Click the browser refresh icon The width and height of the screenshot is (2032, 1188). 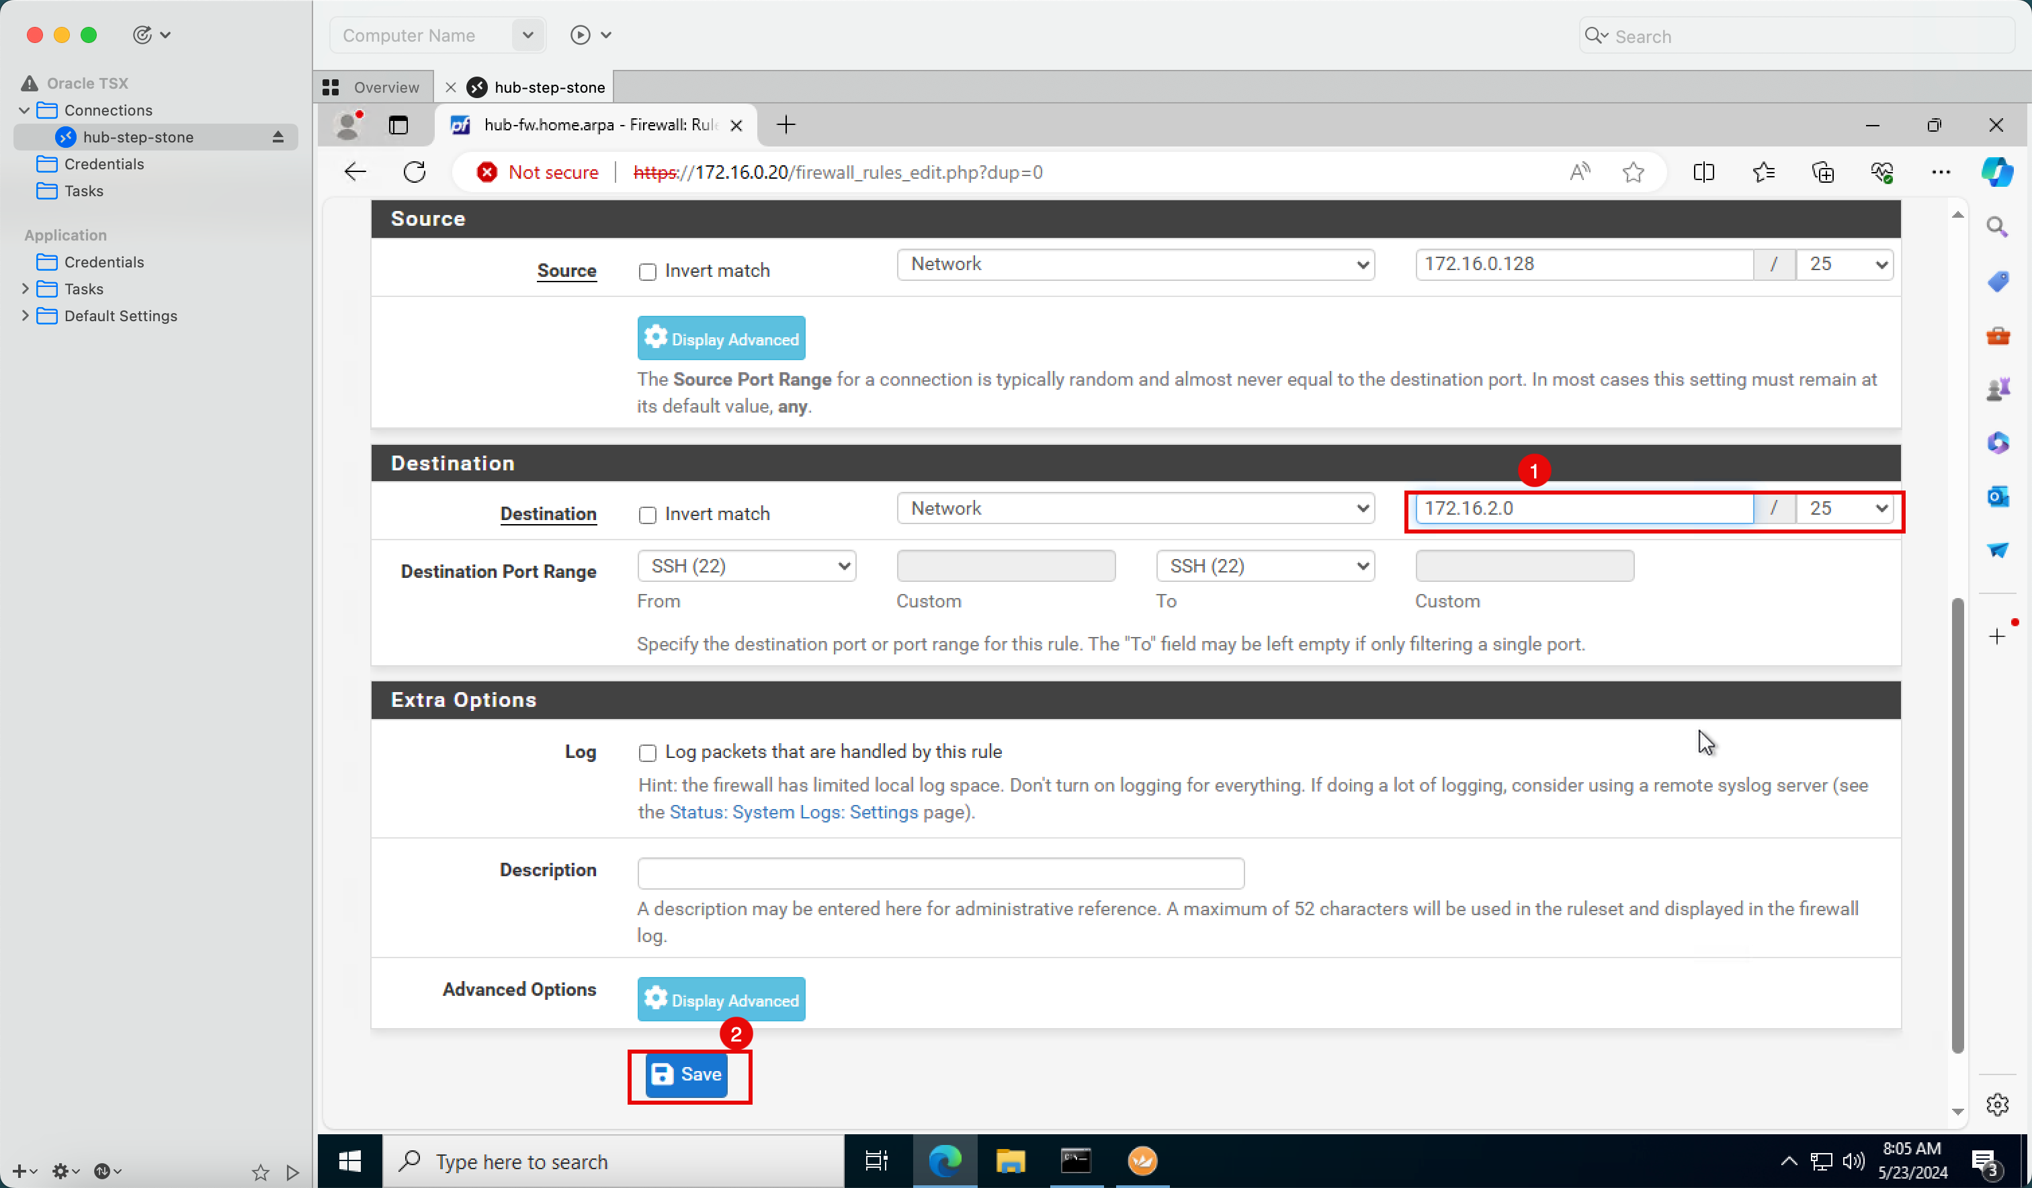[x=415, y=172]
